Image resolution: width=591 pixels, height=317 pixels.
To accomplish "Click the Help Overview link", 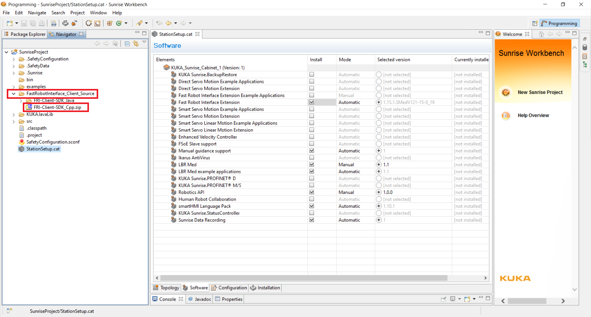I will [x=533, y=115].
